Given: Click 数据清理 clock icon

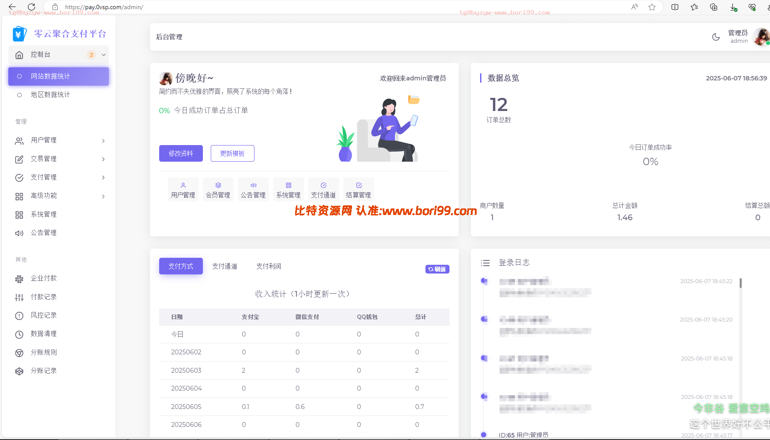Looking at the screenshot, I should click(x=19, y=335).
